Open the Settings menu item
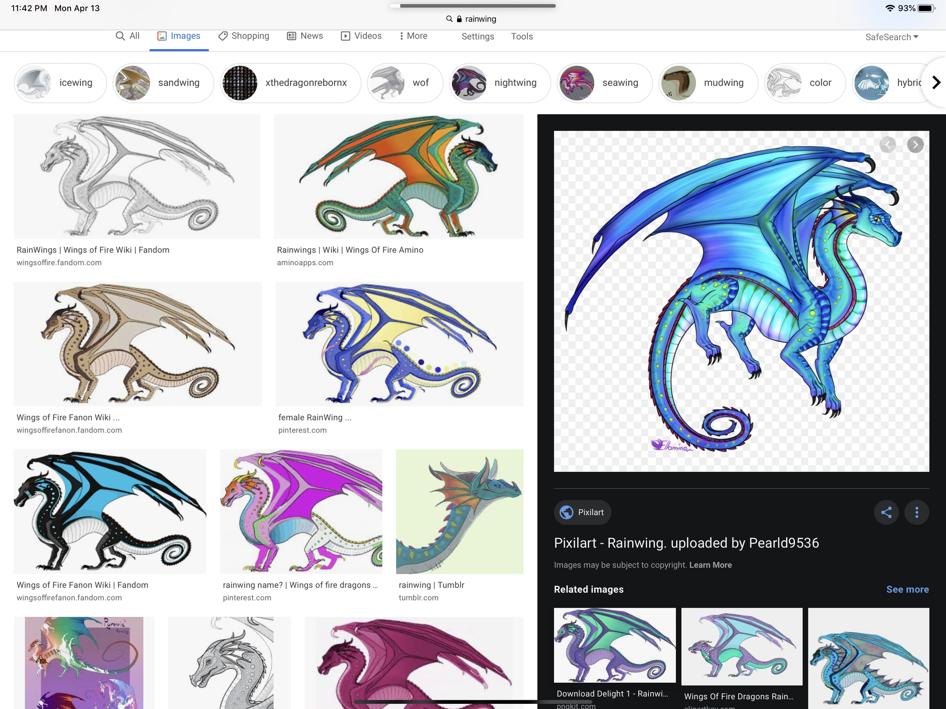The width and height of the screenshot is (946, 709). (478, 36)
